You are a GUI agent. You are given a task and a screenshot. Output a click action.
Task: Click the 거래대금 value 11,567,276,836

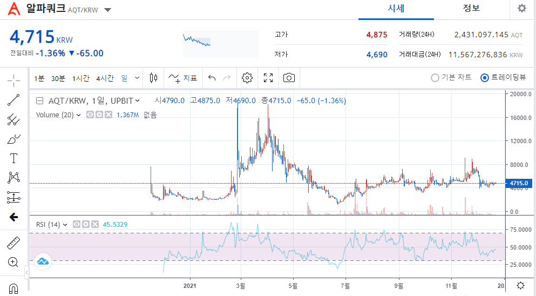pyautogui.click(x=478, y=55)
